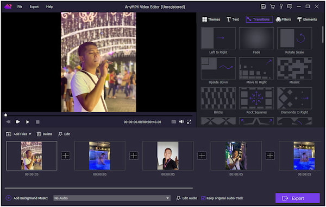Select the second clip in timeline
Viewport: 326px width, 207px height.
pyautogui.click(x=100, y=156)
